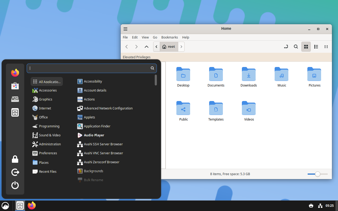
Task: Select the Graphics category
Action: 47,99
